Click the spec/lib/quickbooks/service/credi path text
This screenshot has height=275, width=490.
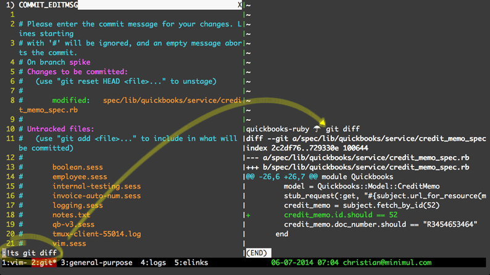(x=172, y=101)
